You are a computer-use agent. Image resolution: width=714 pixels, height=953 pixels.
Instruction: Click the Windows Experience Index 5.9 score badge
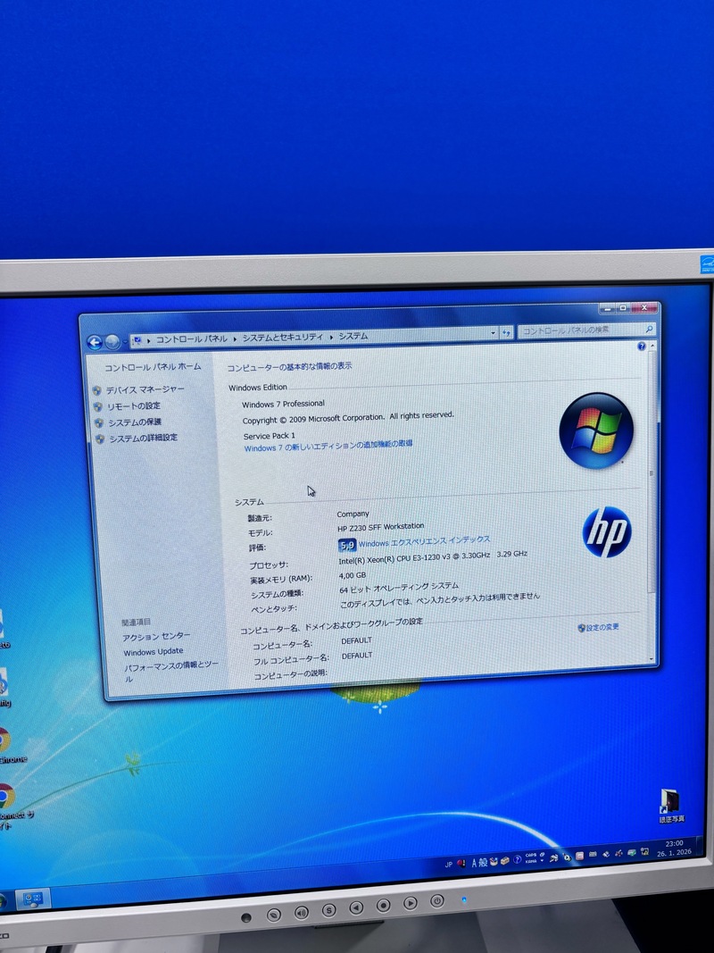tap(346, 544)
